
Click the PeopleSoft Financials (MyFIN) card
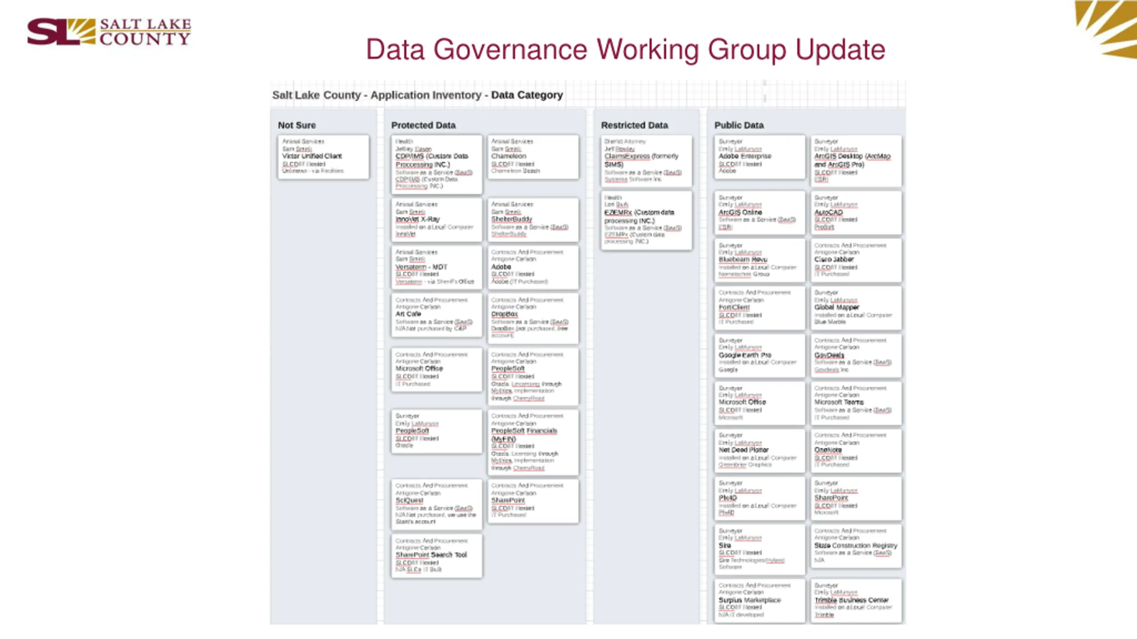533,442
